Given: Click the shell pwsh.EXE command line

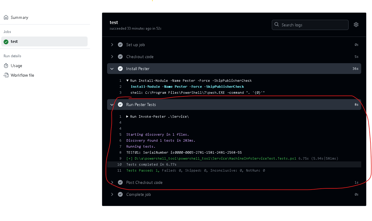Looking at the screenshot, I should (x=198, y=93).
